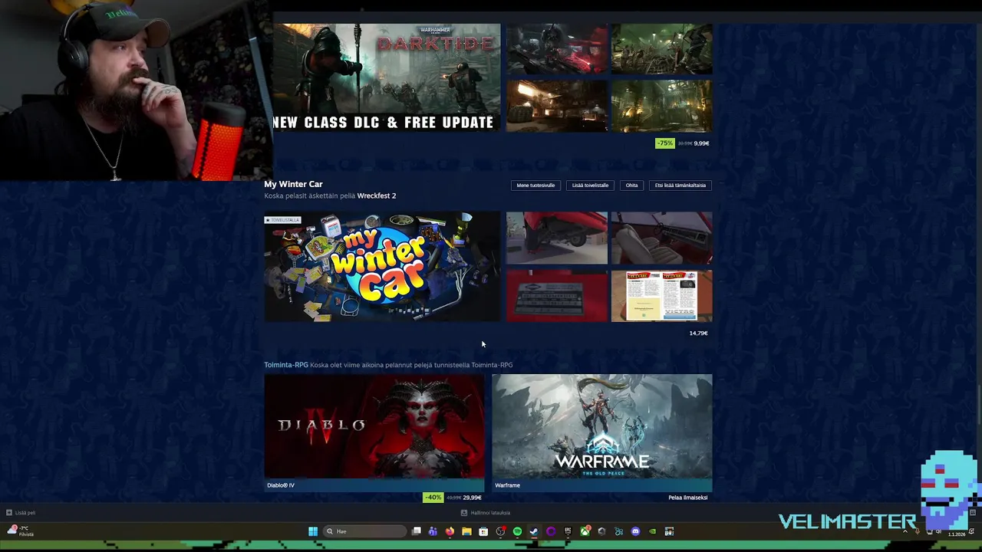This screenshot has height=552, width=982.
Task: Click the Ohita button
Action: click(x=631, y=186)
